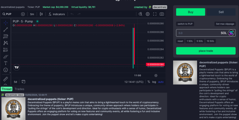This screenshot has width=239, height=120.
Task: Open the quick search magnifier icon
Action: point(140,14)
